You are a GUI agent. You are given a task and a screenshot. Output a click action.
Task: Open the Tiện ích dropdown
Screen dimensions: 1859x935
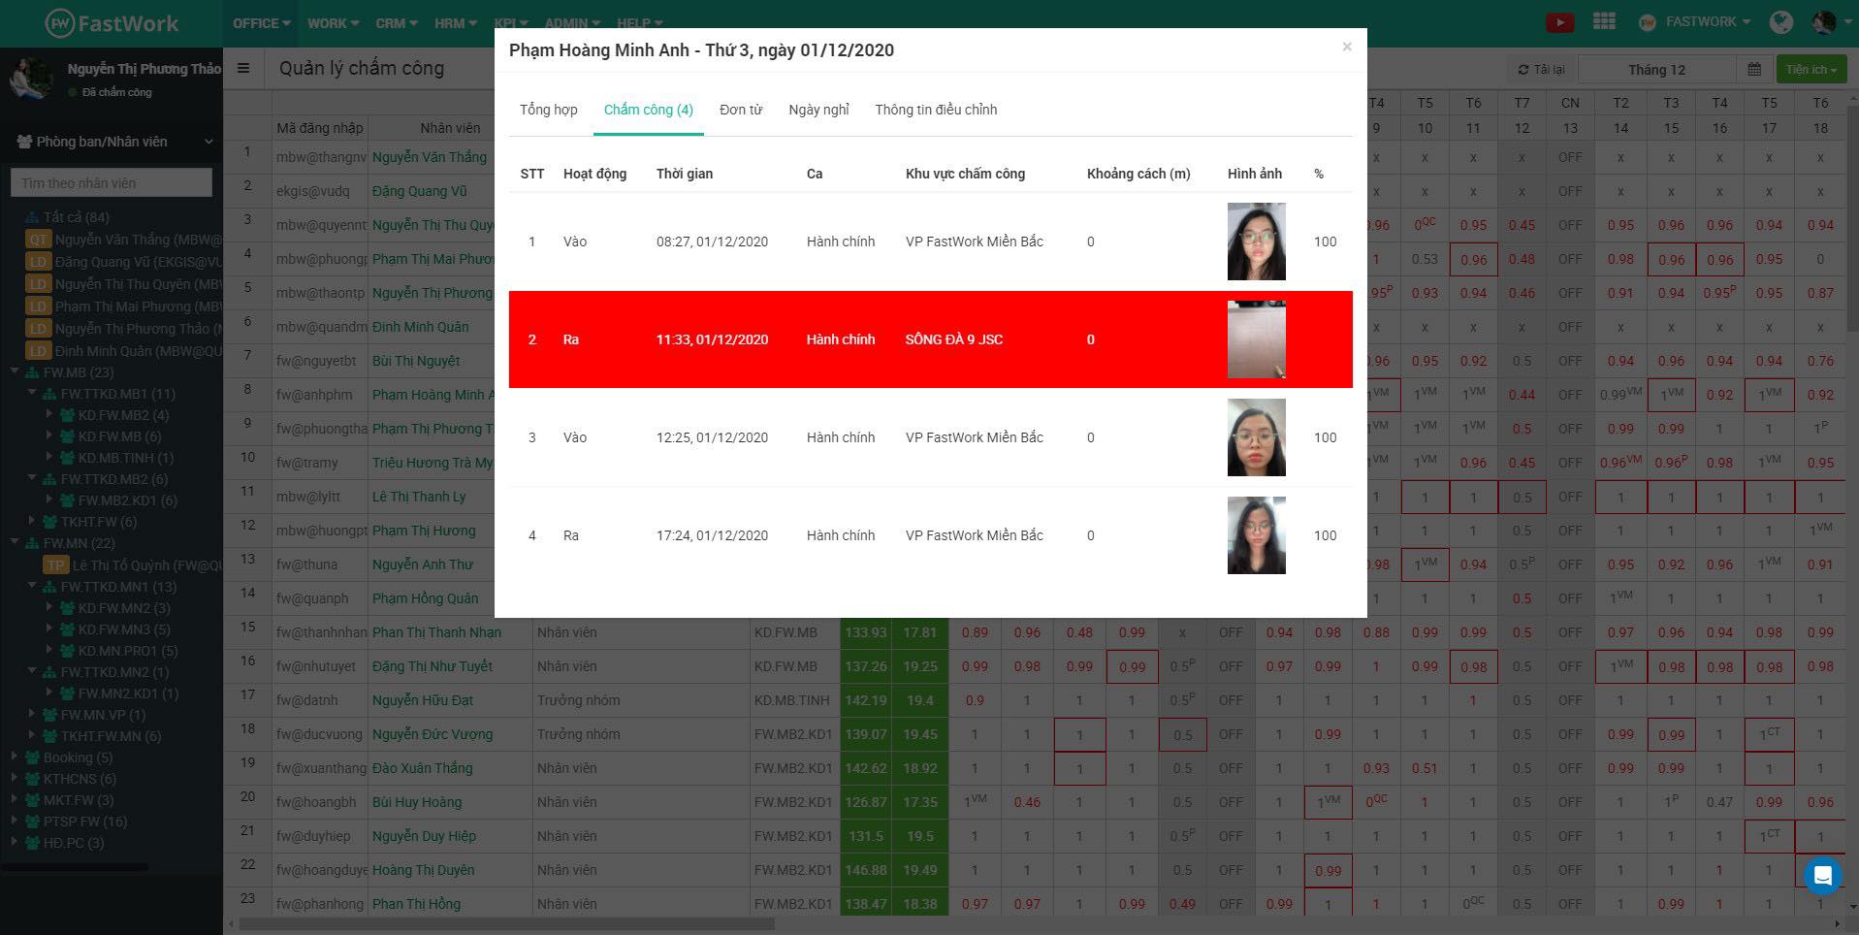tap(1811, 70)
